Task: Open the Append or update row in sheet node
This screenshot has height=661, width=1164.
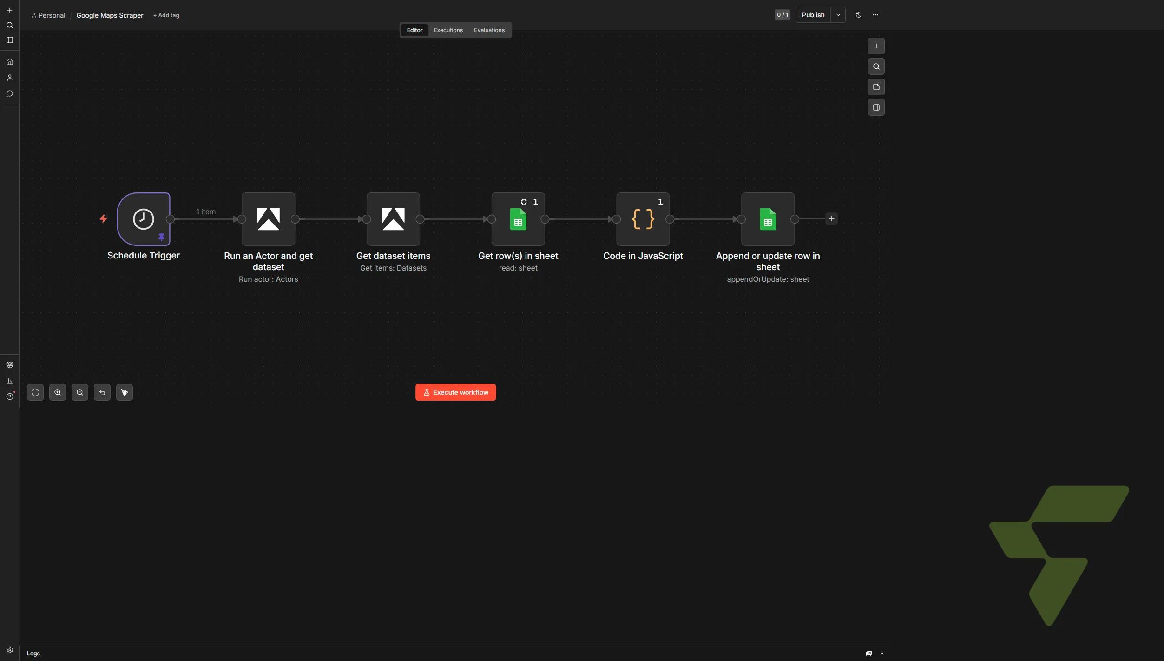Action: (768, 219)
